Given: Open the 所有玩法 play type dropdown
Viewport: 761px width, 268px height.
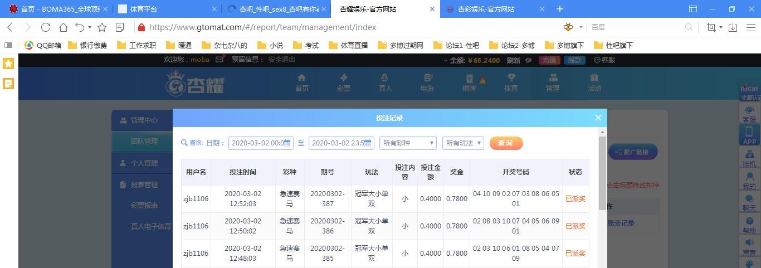Looking at the screenshot, I should point(463,143).
